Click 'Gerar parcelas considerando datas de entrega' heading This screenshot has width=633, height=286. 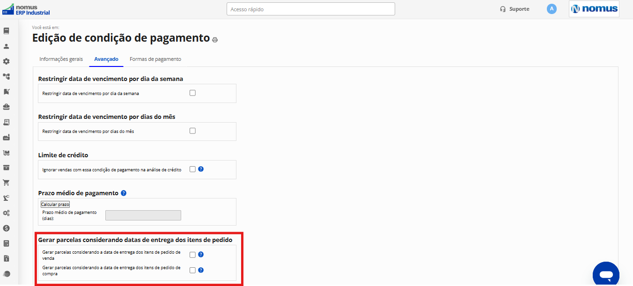click(x=135, y=240)
